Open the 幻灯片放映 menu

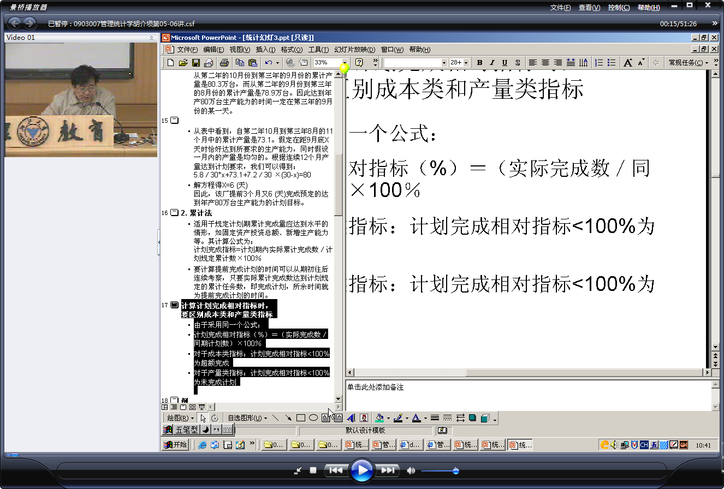[x=355, y=50]
